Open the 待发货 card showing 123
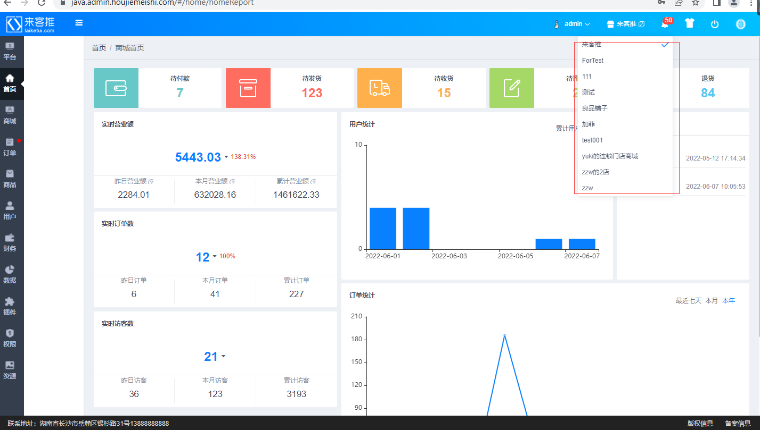This screenshot has width=760, height=430. (x=289, y=88)
